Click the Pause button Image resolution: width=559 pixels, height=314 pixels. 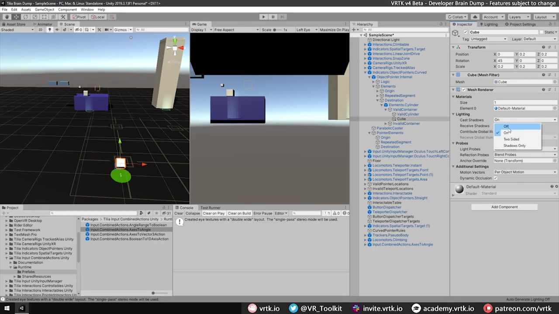273,17
